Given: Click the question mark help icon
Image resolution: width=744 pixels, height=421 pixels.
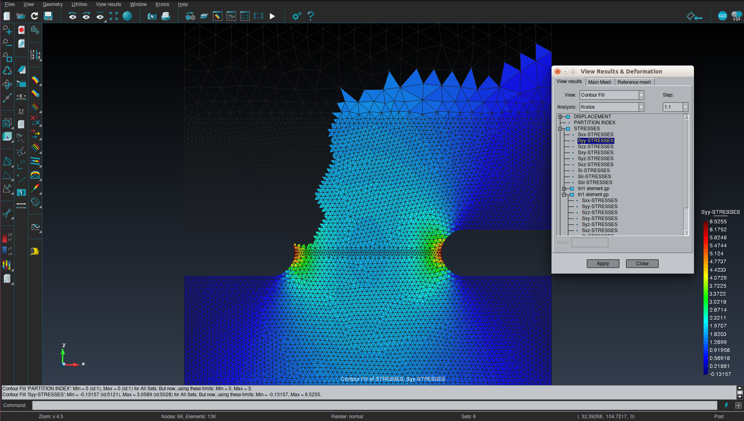Looking at the screenshot, I should 311,16.
